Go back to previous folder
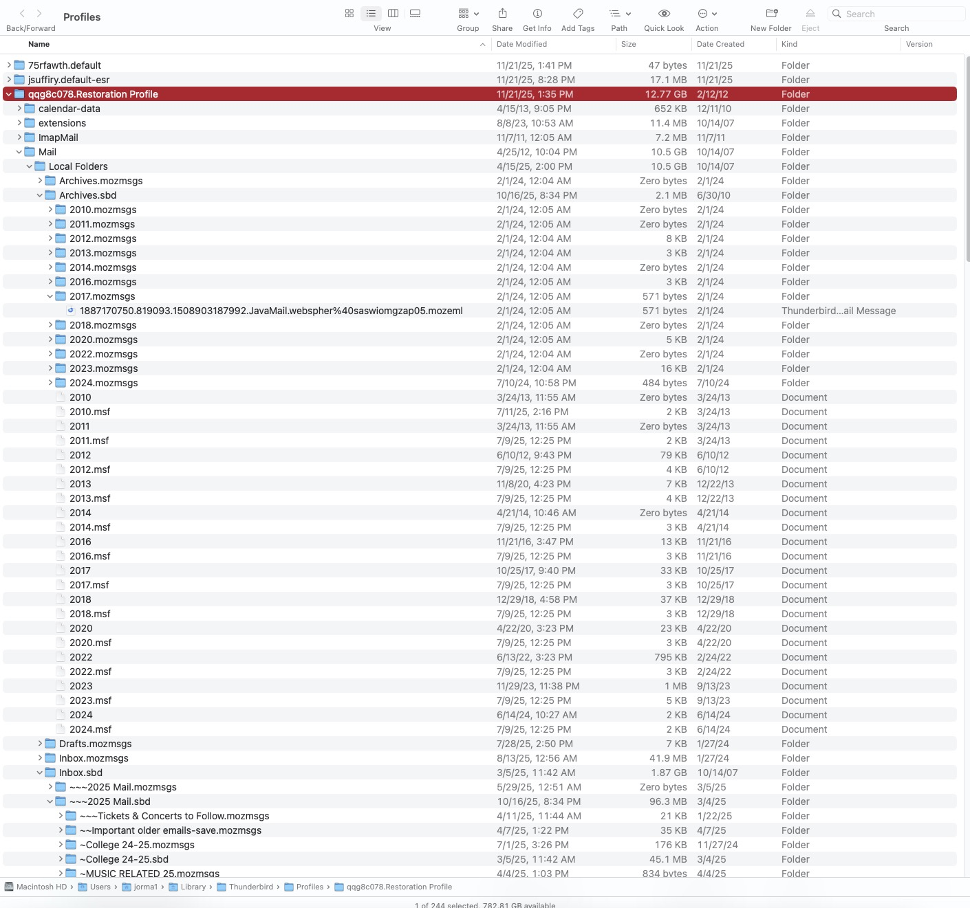The width and height of the screenshot is (970, 908). point(22,13)
